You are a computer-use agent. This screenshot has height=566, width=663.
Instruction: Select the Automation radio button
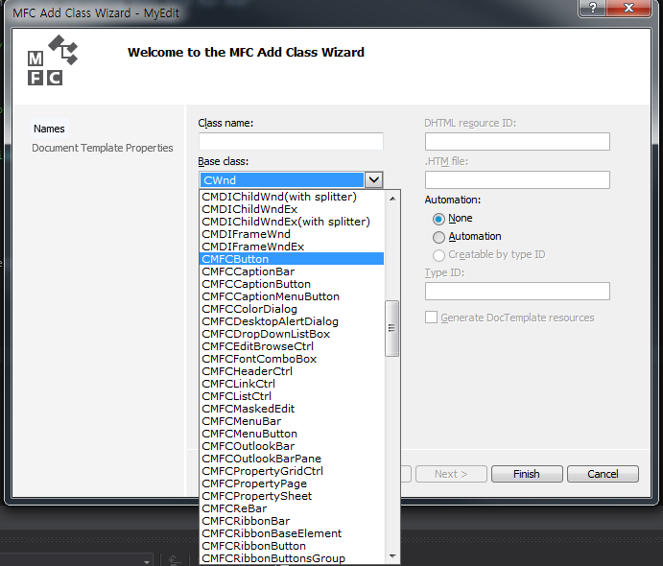(x=438, y=237)
